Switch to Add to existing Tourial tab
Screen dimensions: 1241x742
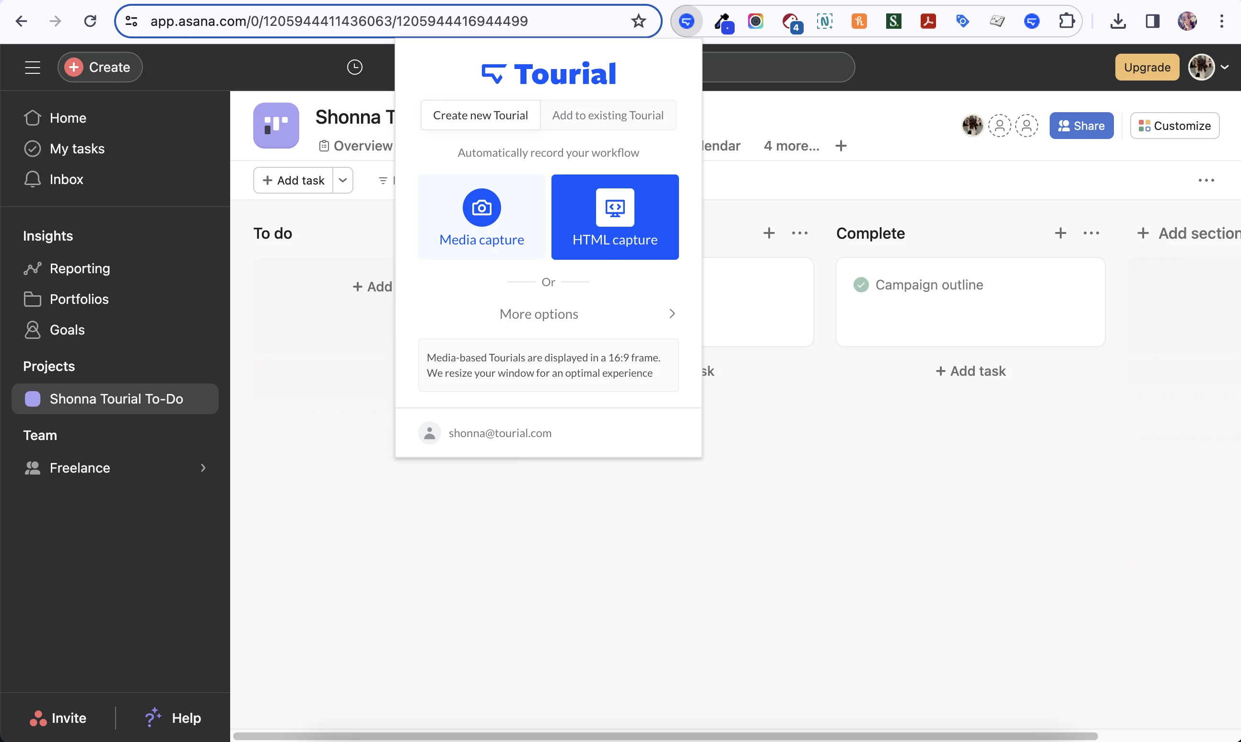click(608, 115)
